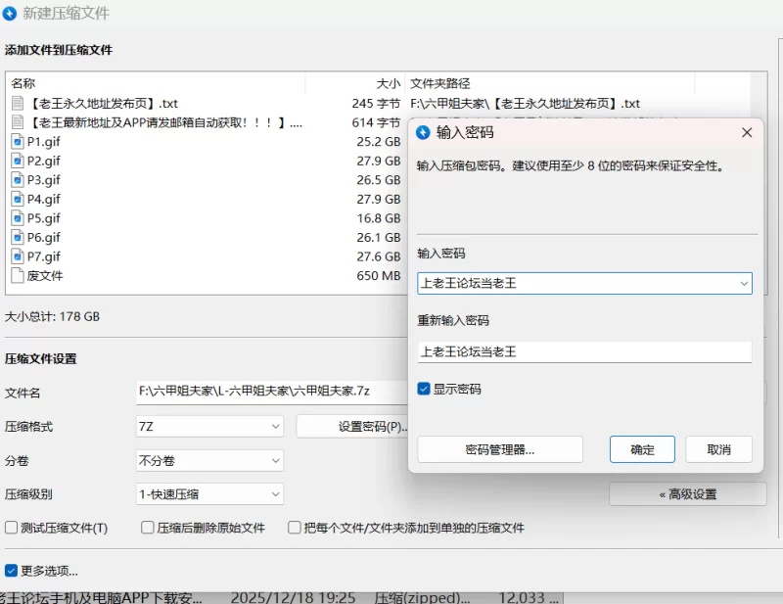Expand the 分卷 dropdown

(209, 460)
